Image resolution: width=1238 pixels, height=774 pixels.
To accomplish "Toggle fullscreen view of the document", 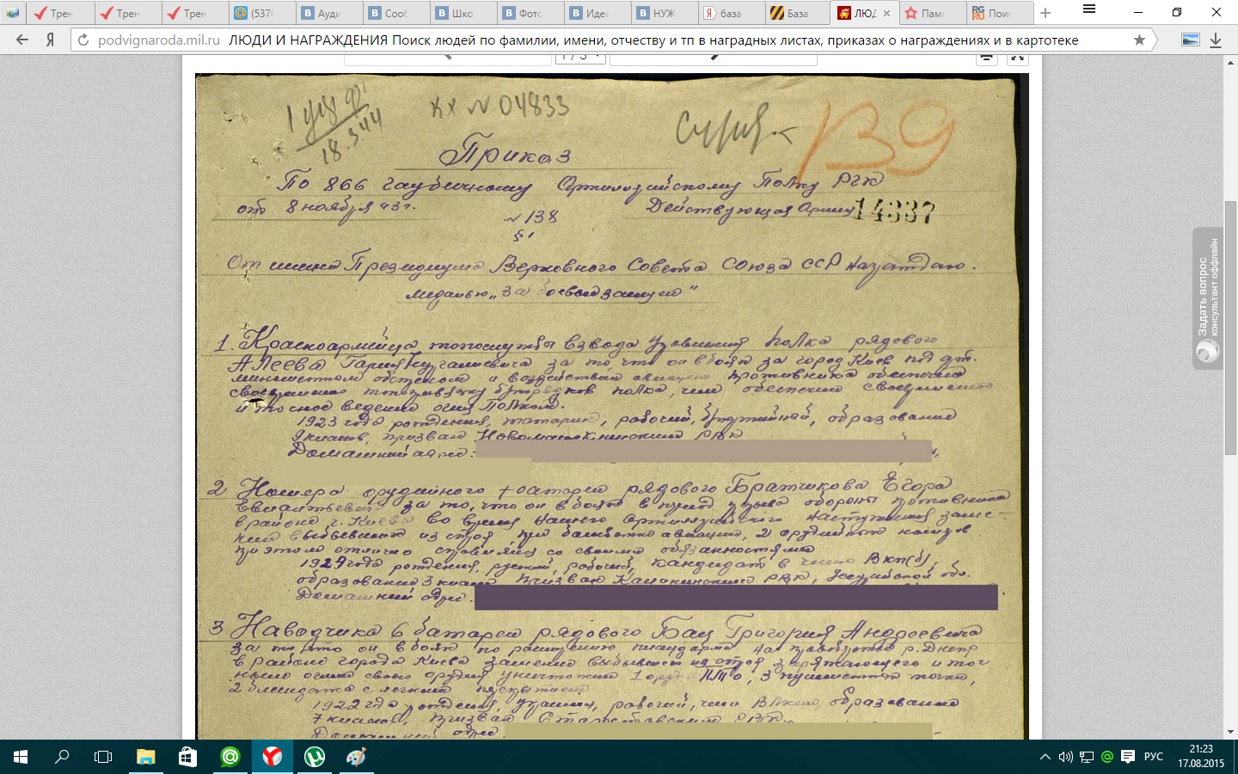I will (x=1018, y=58).
